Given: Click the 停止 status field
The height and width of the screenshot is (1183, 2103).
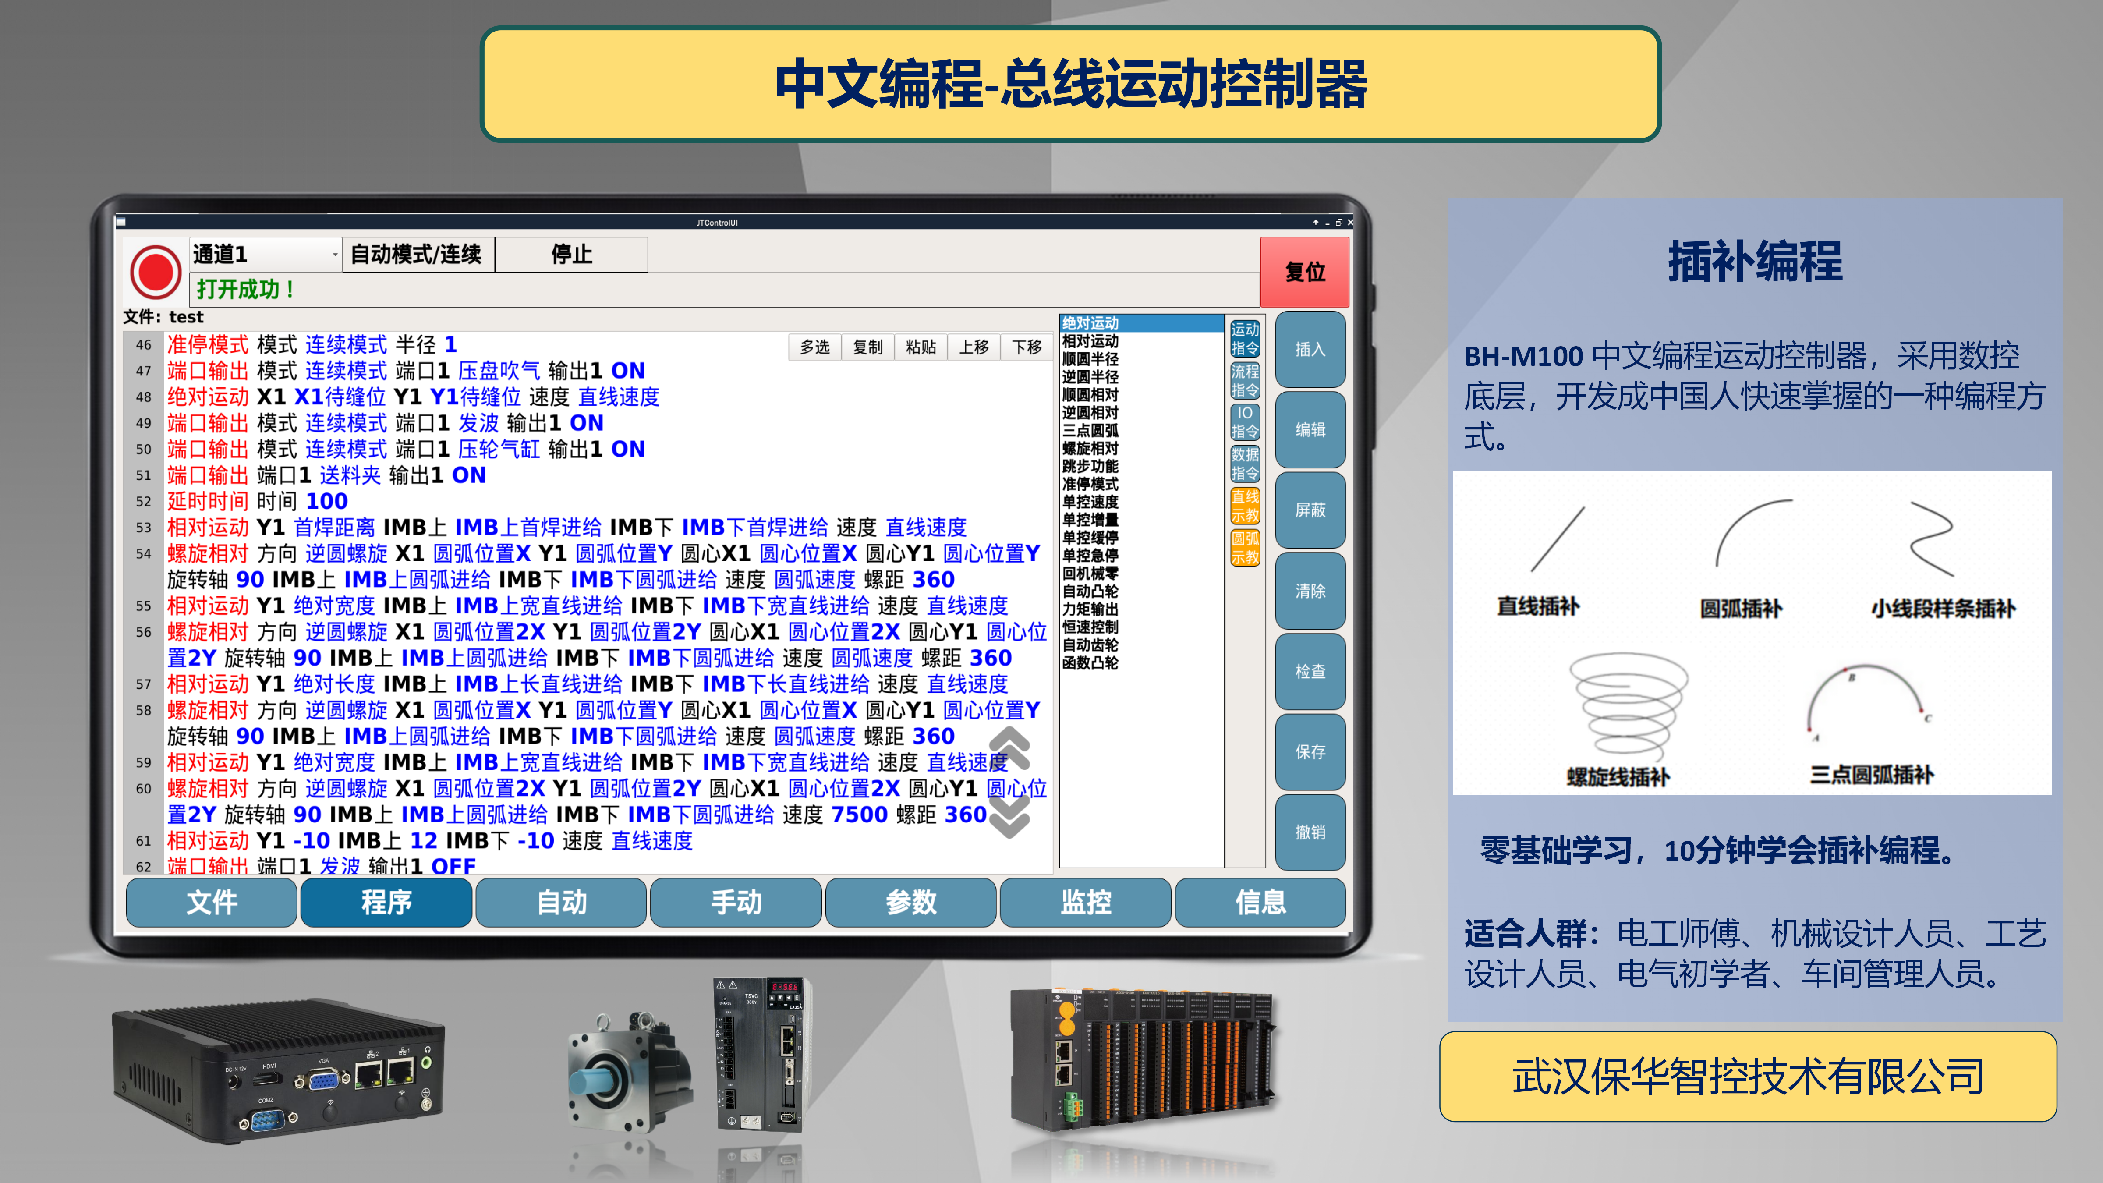Looking at the screenshot, I should [x=571, y=255].
